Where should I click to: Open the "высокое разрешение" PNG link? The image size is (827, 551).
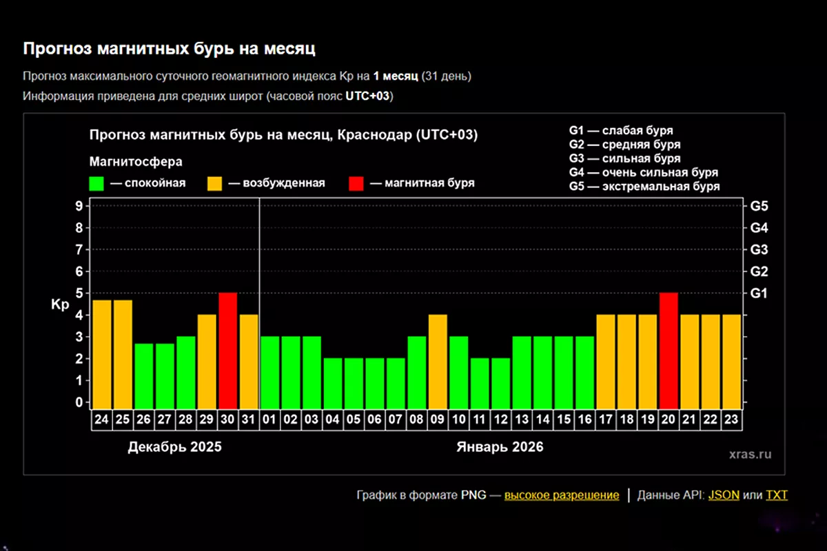(561, 495)
